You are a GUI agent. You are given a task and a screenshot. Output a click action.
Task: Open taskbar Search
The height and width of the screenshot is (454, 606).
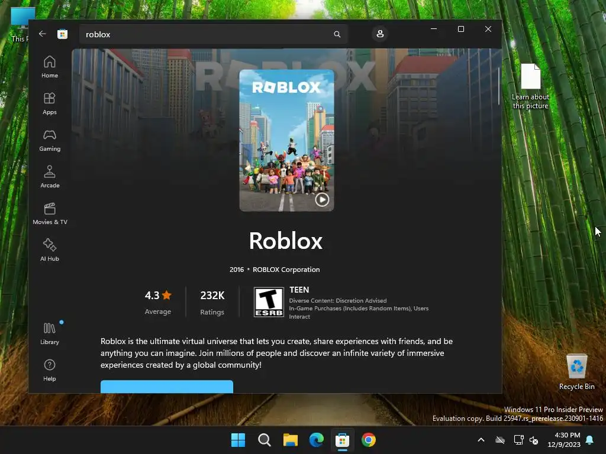[x=265, y=440]
